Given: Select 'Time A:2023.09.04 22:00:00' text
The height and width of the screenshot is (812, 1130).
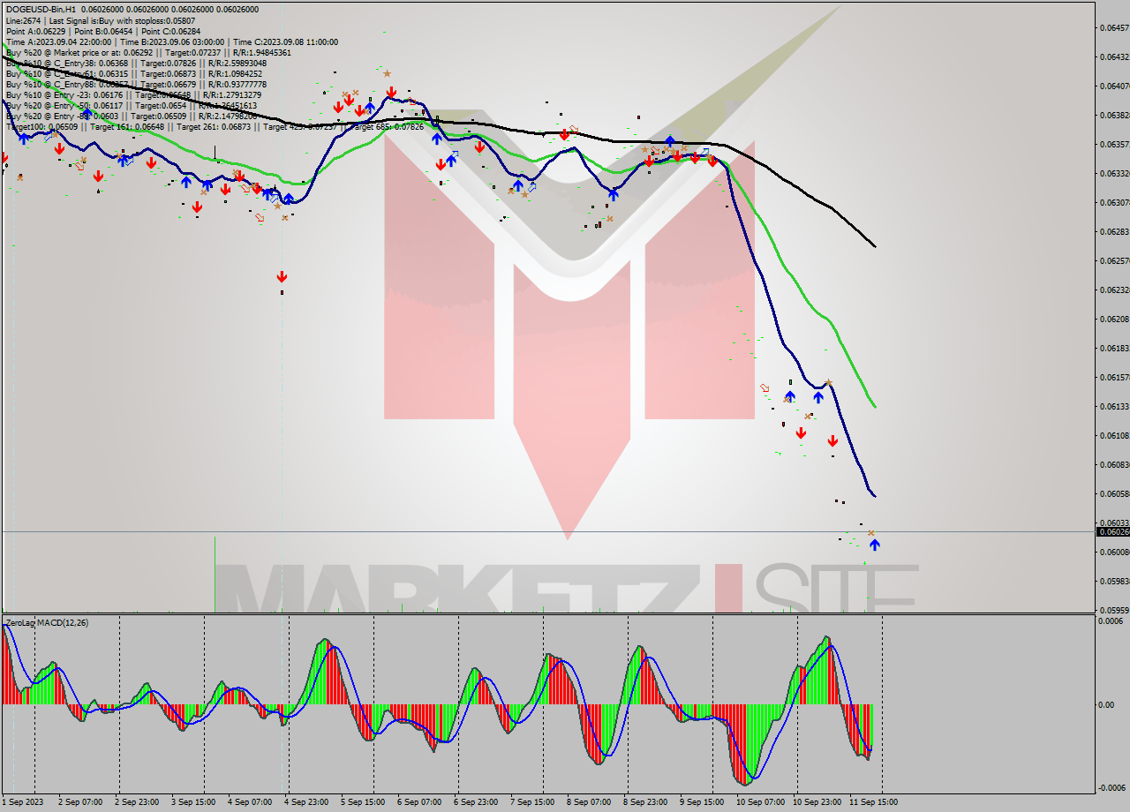Looking at the screenshot, I should pyautogui.click(x=58, y=41).
